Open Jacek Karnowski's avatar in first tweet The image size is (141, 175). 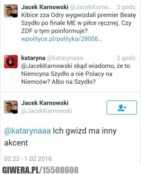(x=11, y=11)
